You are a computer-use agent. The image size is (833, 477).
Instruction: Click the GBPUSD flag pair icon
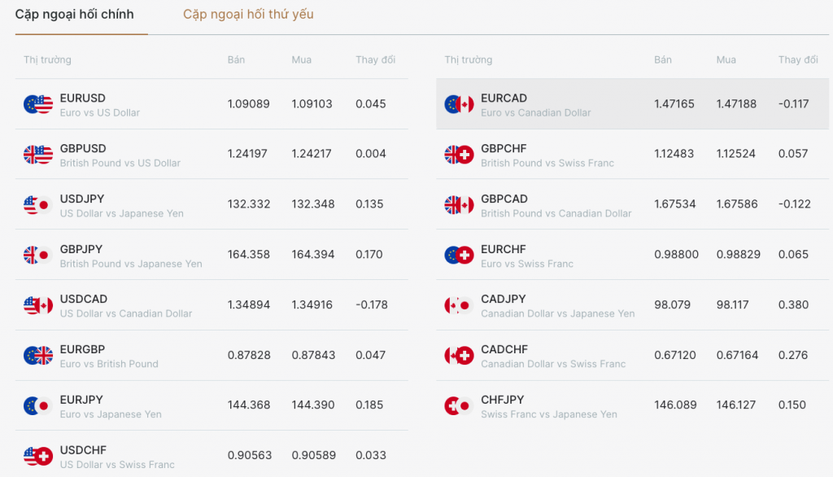click(37, 155)
